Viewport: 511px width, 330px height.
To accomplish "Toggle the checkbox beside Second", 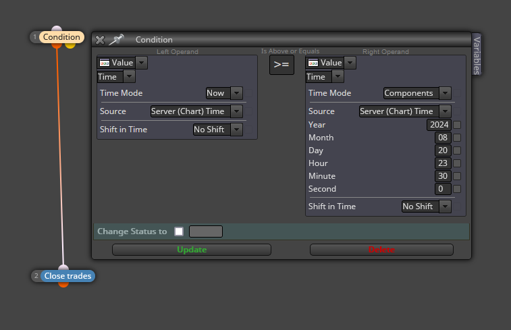I will [x=457, y=189].
